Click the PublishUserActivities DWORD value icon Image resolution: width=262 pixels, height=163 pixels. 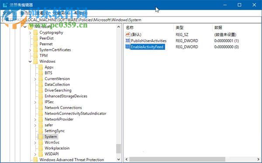[128, 41]
